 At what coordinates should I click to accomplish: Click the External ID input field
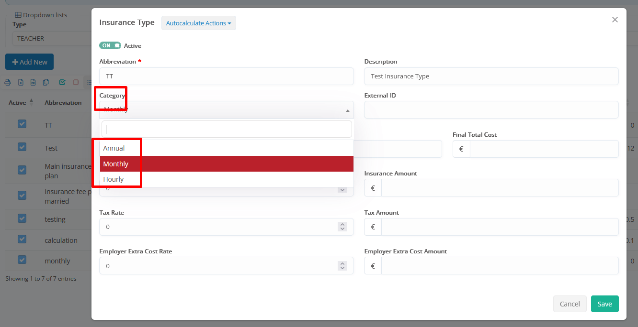click(x=491, y=109)
